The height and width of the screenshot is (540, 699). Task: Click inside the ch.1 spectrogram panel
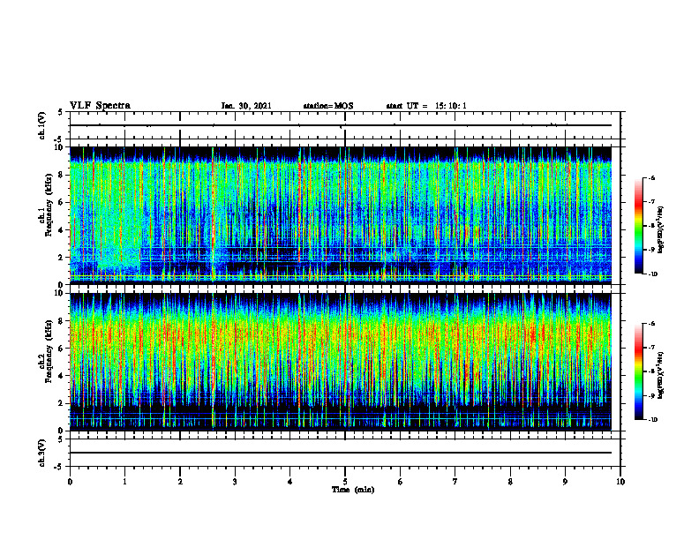tap(341, 215)
